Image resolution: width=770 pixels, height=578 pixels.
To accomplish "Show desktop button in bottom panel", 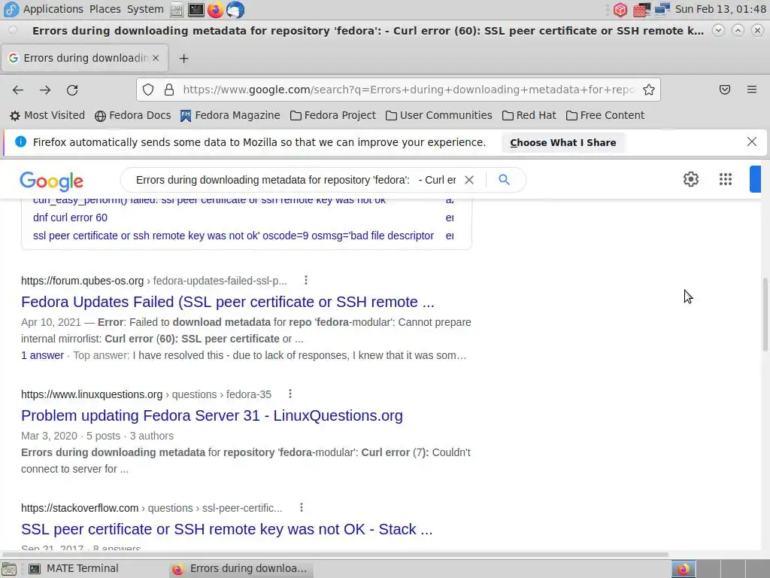I will [x=9, y=569].
